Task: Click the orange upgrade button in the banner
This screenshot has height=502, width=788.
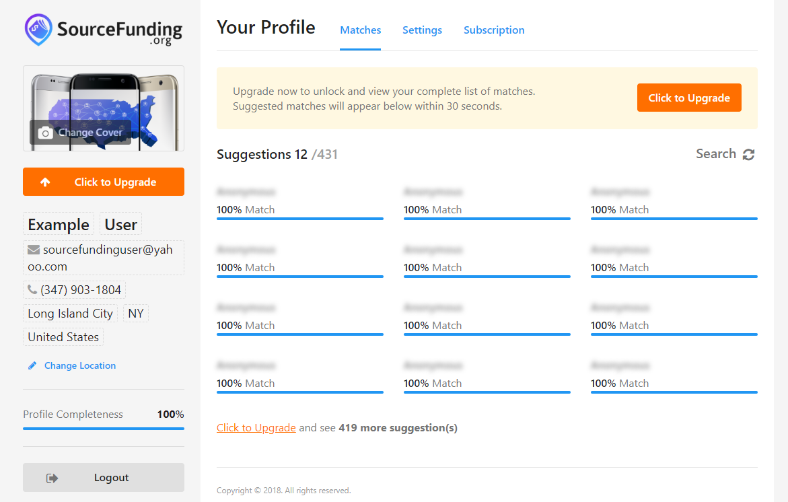Action: tap(689, 98)
